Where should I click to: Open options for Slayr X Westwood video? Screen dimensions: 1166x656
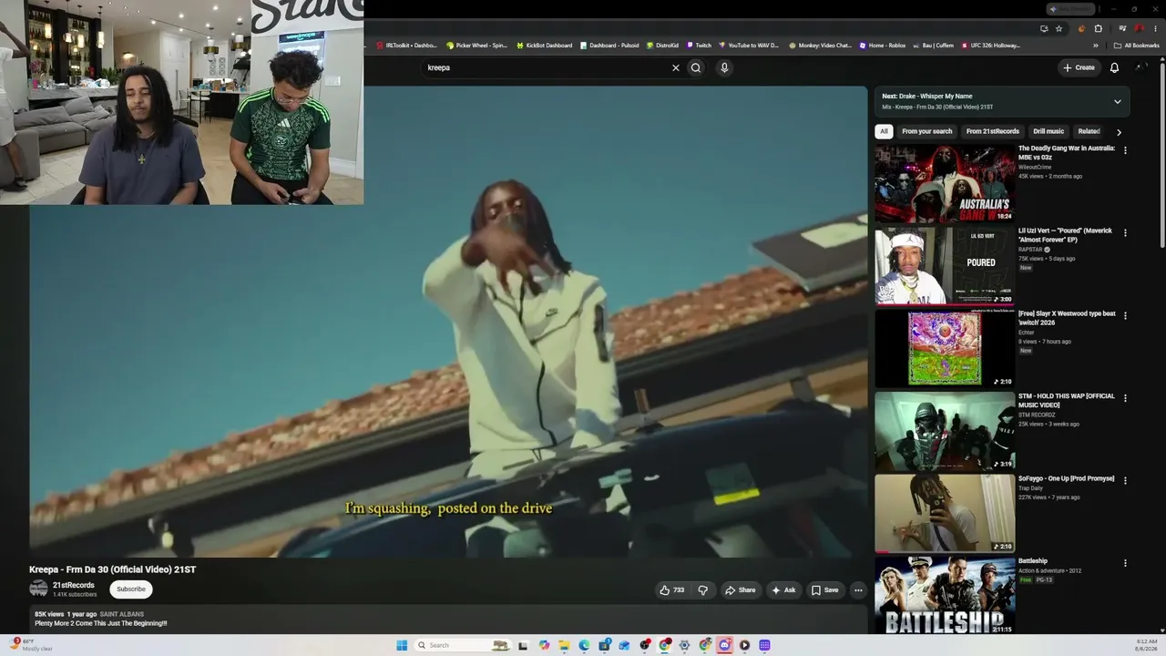(x=1125, y=315)
